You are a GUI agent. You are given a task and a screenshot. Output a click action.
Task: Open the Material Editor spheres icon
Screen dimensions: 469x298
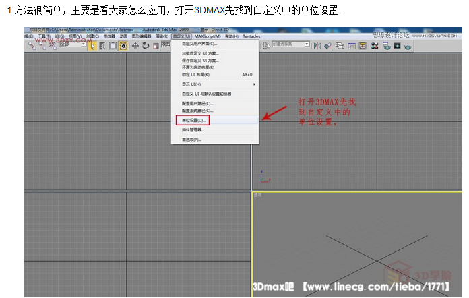(375, 46)
